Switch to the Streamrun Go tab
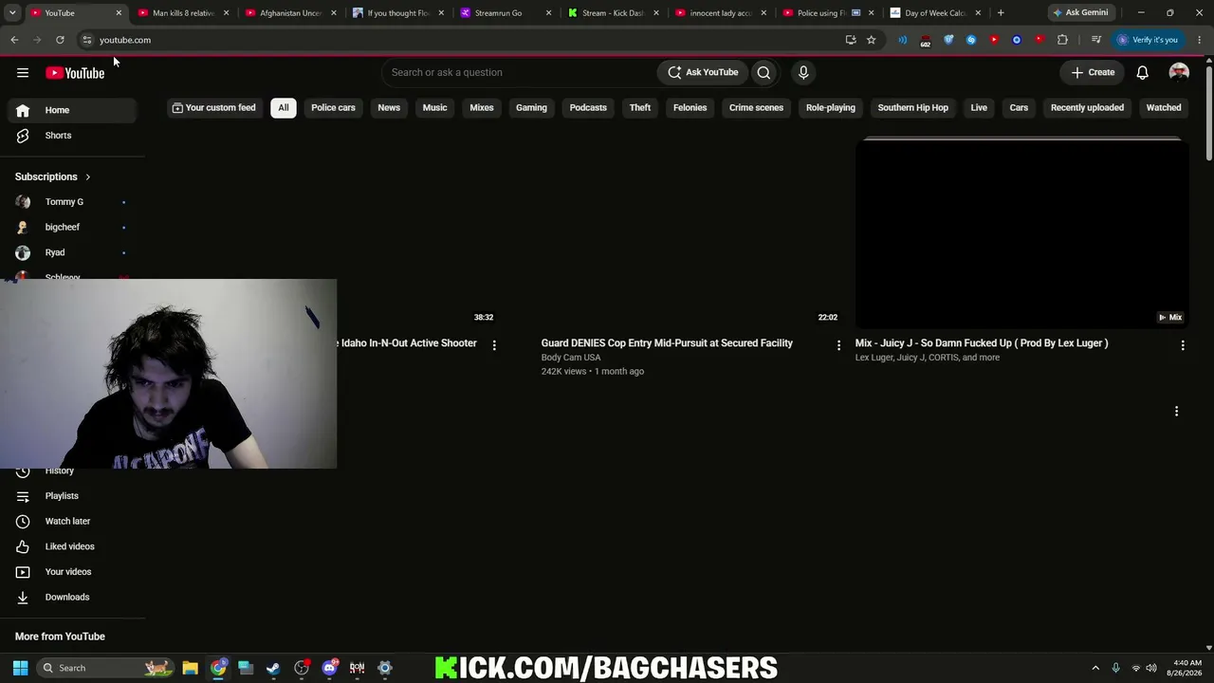 506,13
